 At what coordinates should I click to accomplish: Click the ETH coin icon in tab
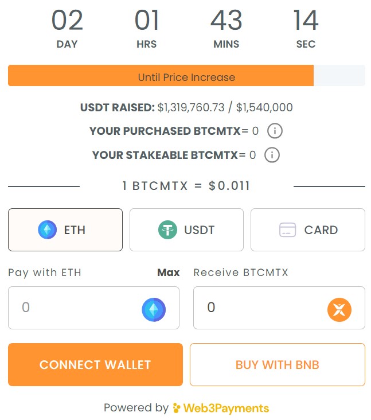pos(48,230)
